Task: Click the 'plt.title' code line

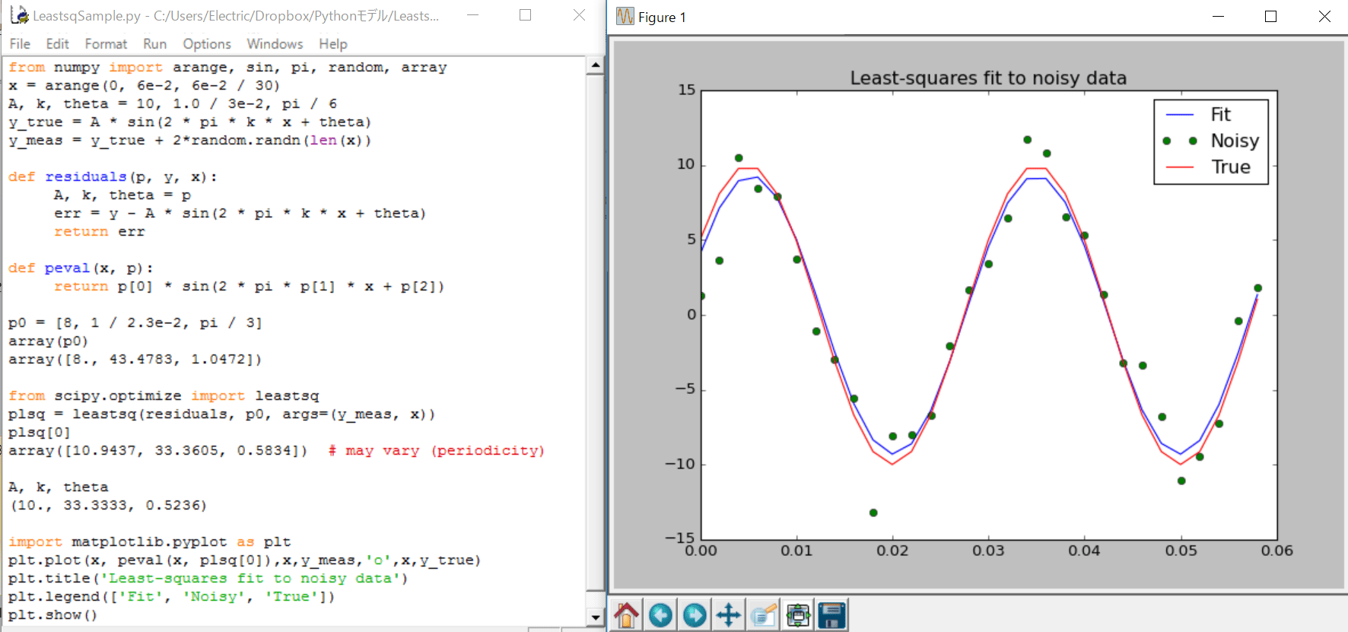Action: click(x=208, y=579)
